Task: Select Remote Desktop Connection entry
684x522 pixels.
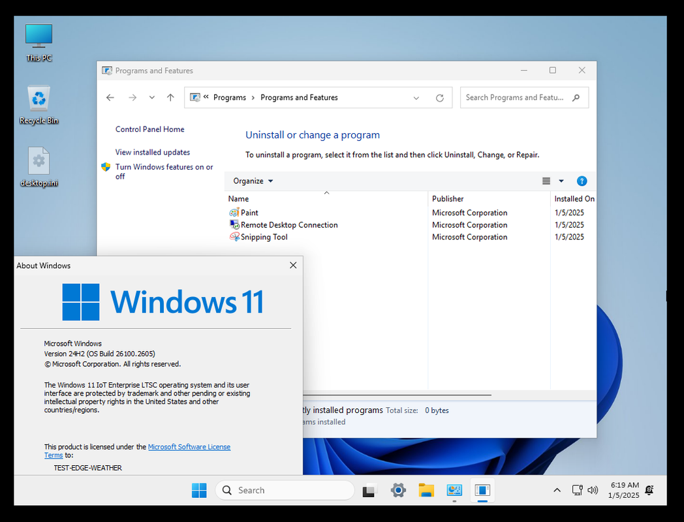Action: (x=288, y=225)
